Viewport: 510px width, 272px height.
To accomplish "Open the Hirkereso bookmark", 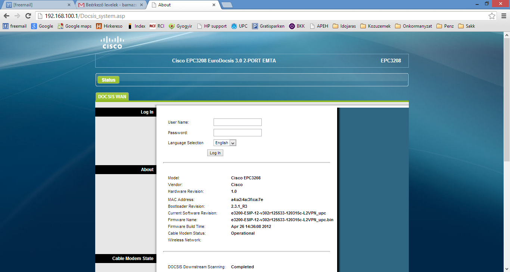I will [109, 26].
